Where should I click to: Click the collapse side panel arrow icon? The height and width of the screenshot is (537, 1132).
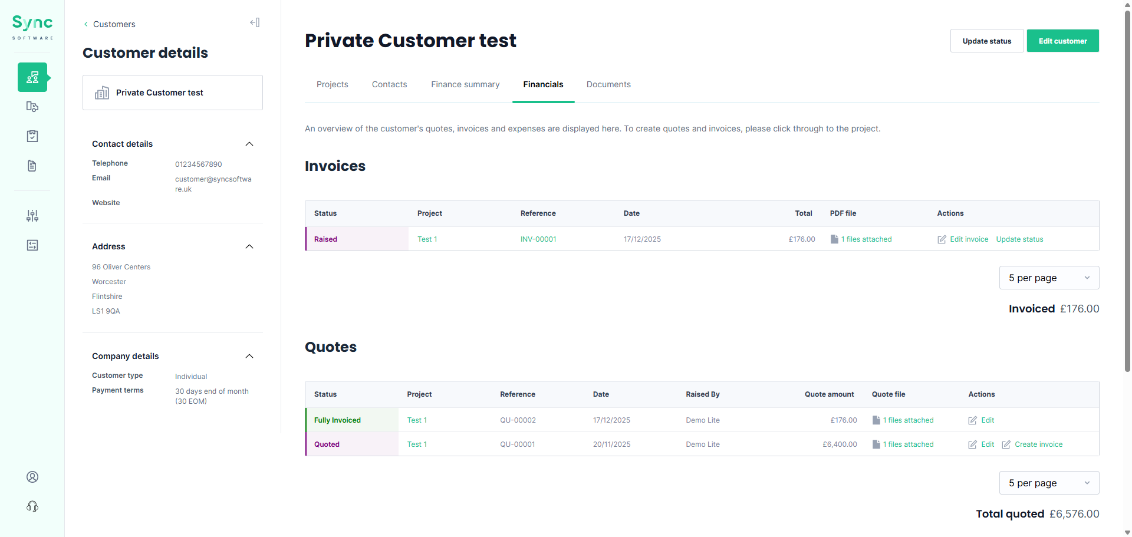(255, 23)
